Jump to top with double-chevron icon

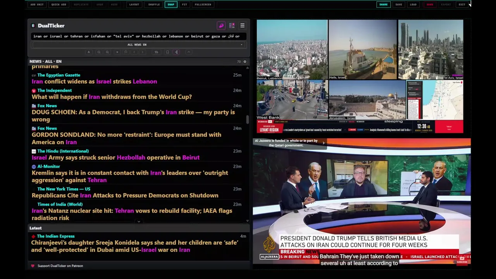pyautogui.click(x=126, y=52)
